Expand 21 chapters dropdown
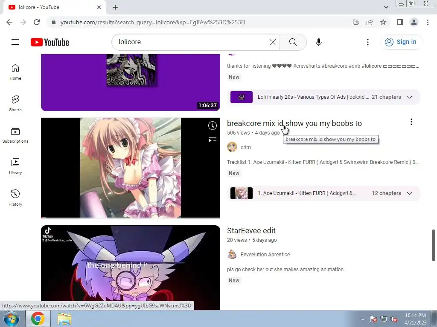The image size is (437, 327). click(409, 97)
